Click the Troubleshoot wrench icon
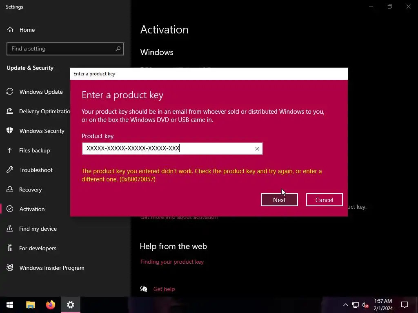The image size is (418, 313). click(x=10, y=170)
